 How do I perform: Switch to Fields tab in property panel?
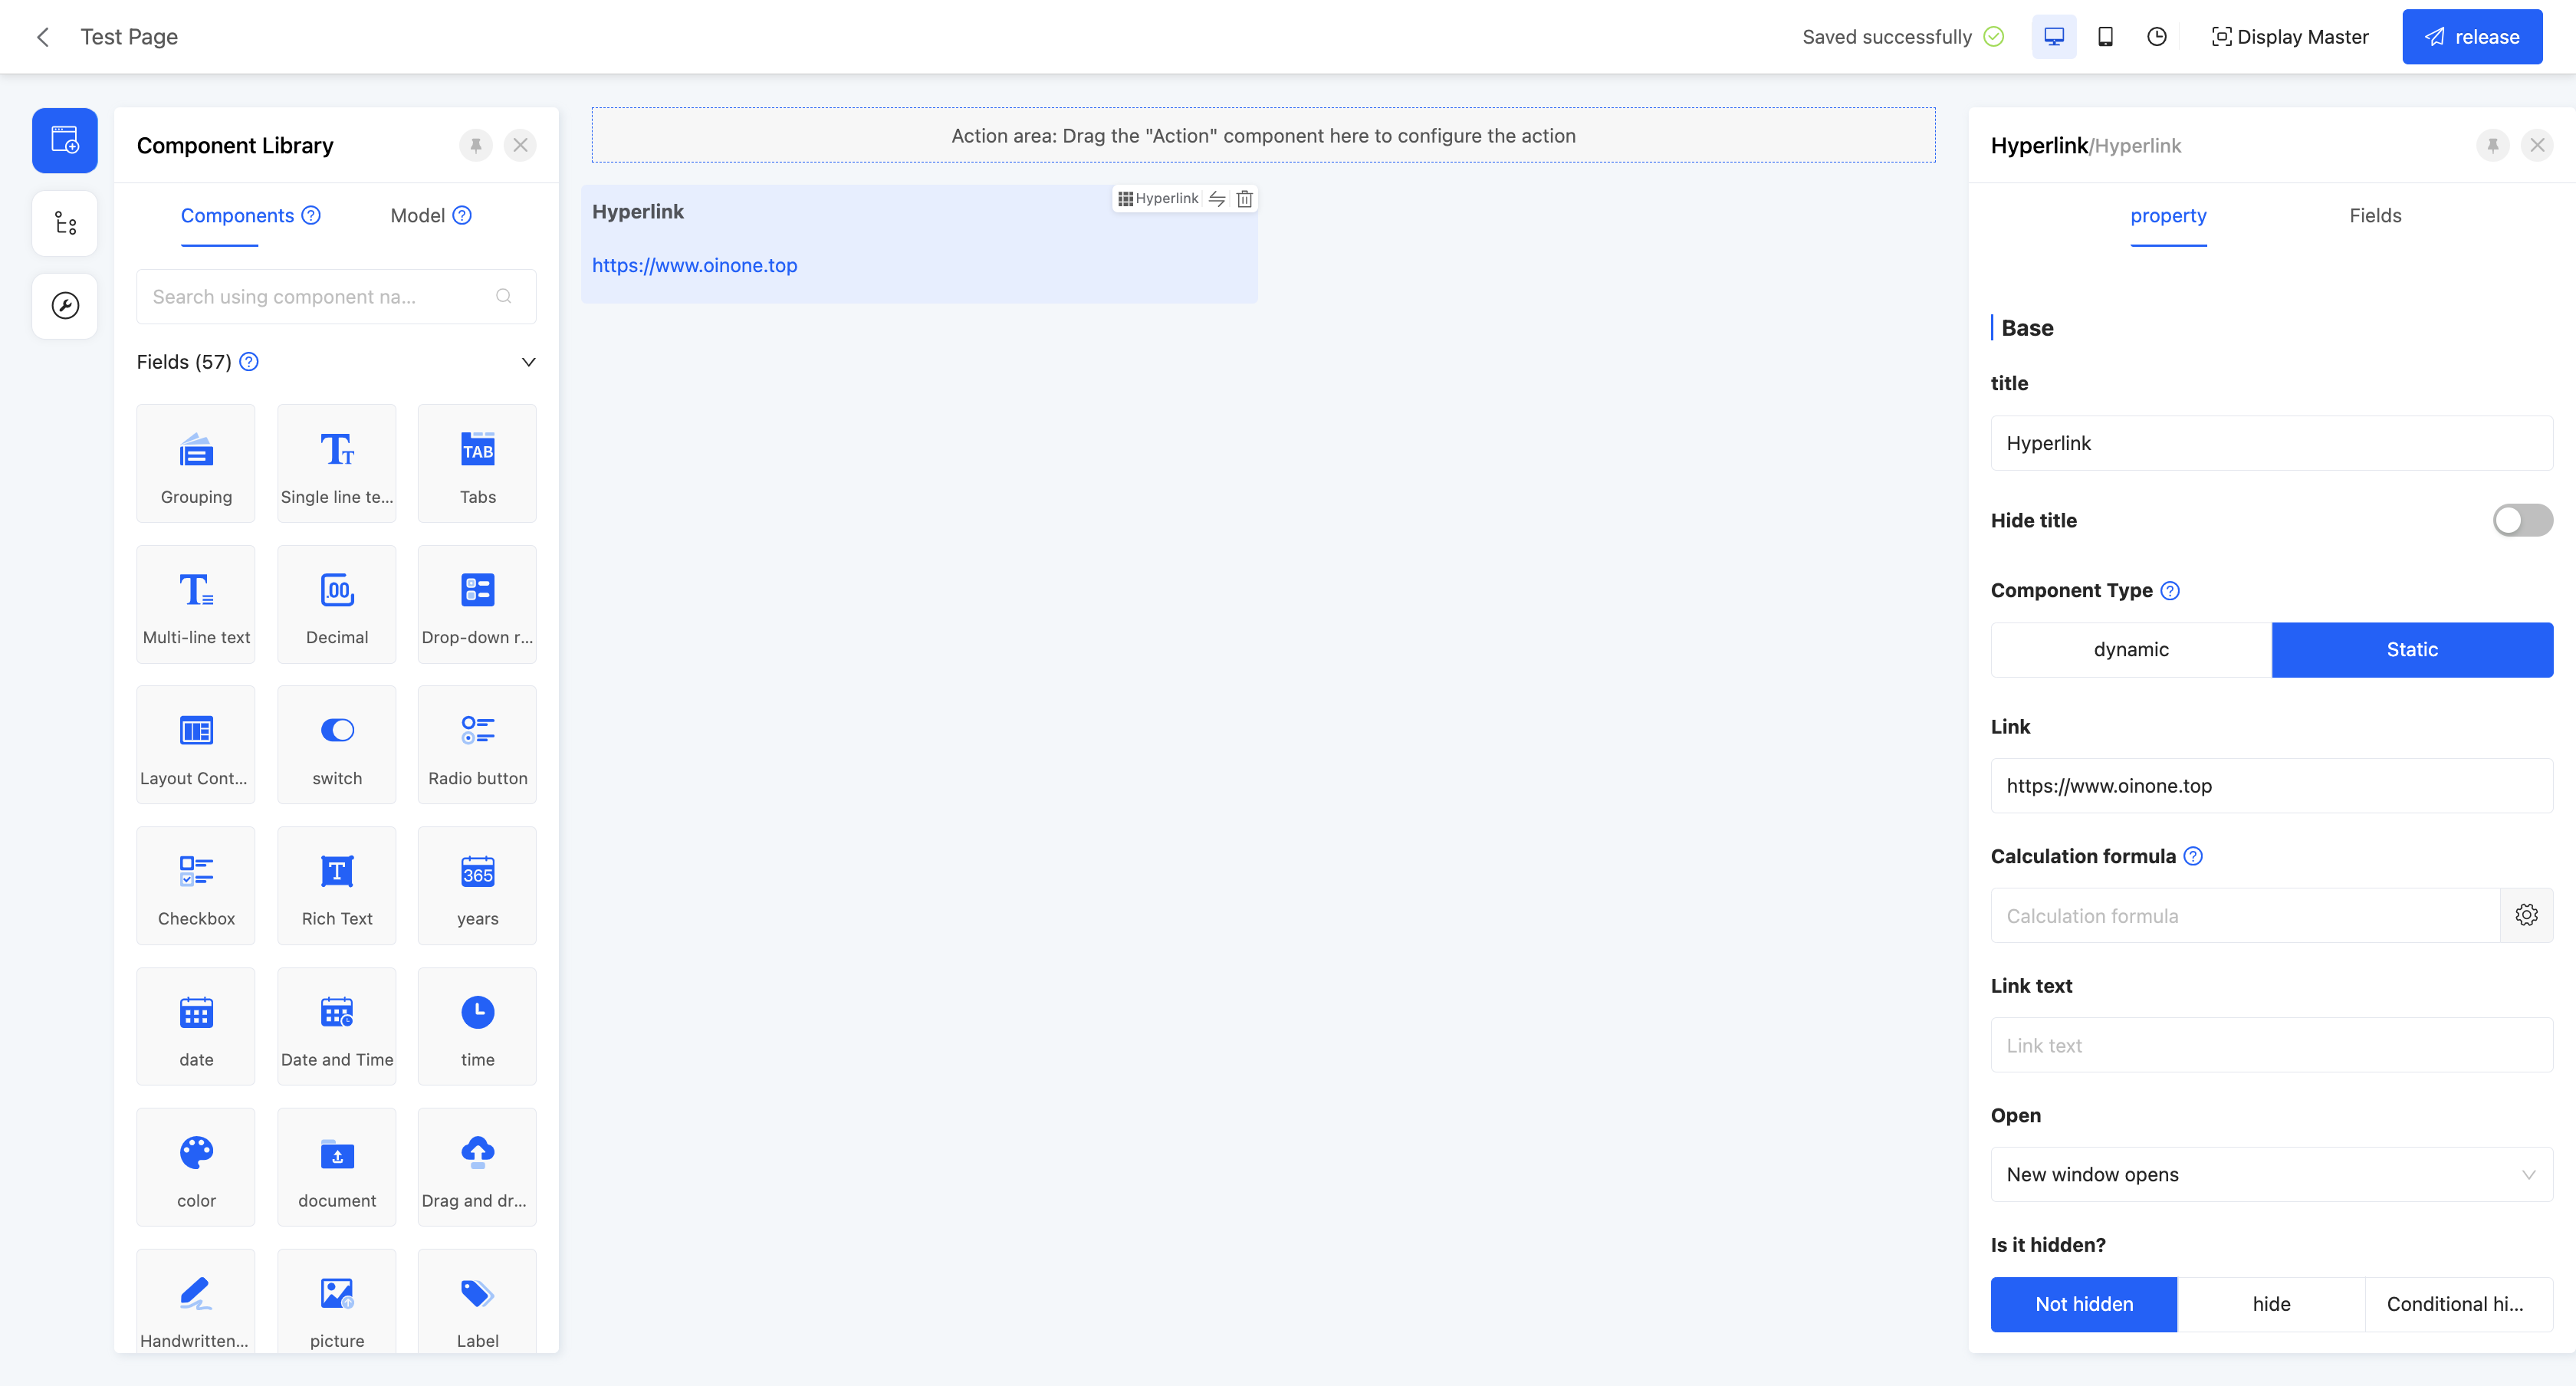pos(2375,216)
